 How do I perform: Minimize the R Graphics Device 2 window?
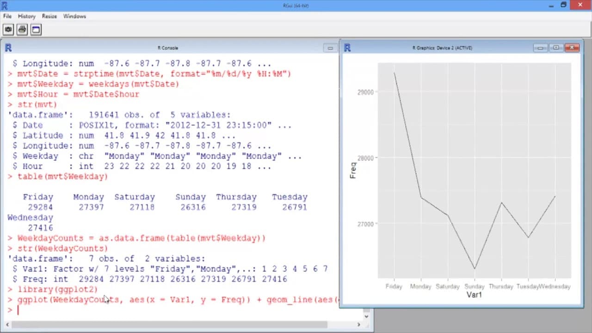(540, 48)
